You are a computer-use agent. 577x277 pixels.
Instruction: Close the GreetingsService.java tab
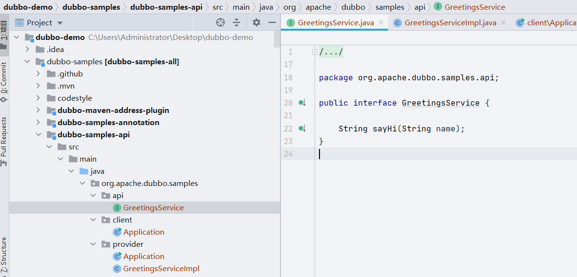(x=381, y=22)
